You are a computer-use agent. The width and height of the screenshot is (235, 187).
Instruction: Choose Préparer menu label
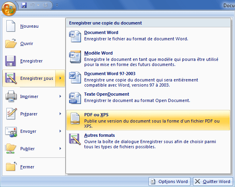click(x=29, y=114)
